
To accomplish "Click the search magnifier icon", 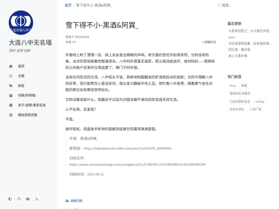I will tap(219, 5).
